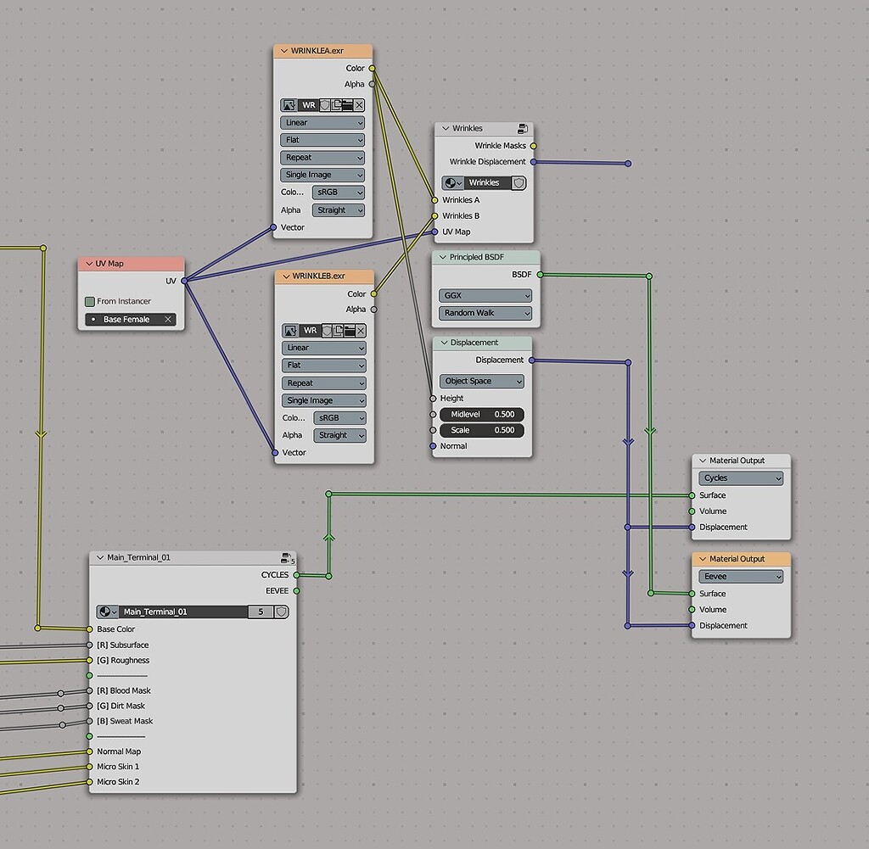Image resolution: width=869 pixels, height=849 pixels.
Task: Unlink image with X in WRINKLEB.exr node
Action: 361,331
